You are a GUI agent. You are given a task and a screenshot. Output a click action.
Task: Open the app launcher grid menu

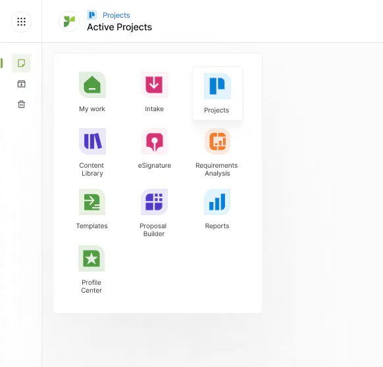[21, 22]
